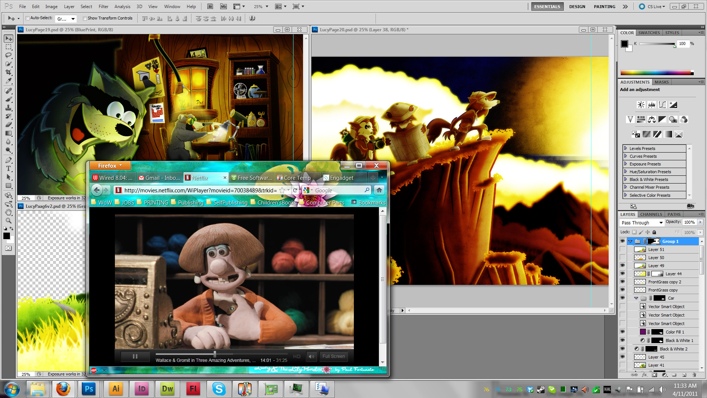
Task: Add a Color Balance adjustment (scales icon)
Action: [x=652, y=119]
